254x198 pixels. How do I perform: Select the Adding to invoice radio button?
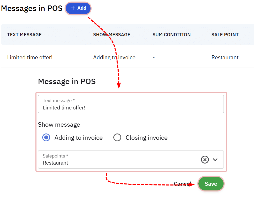point(46,138)
